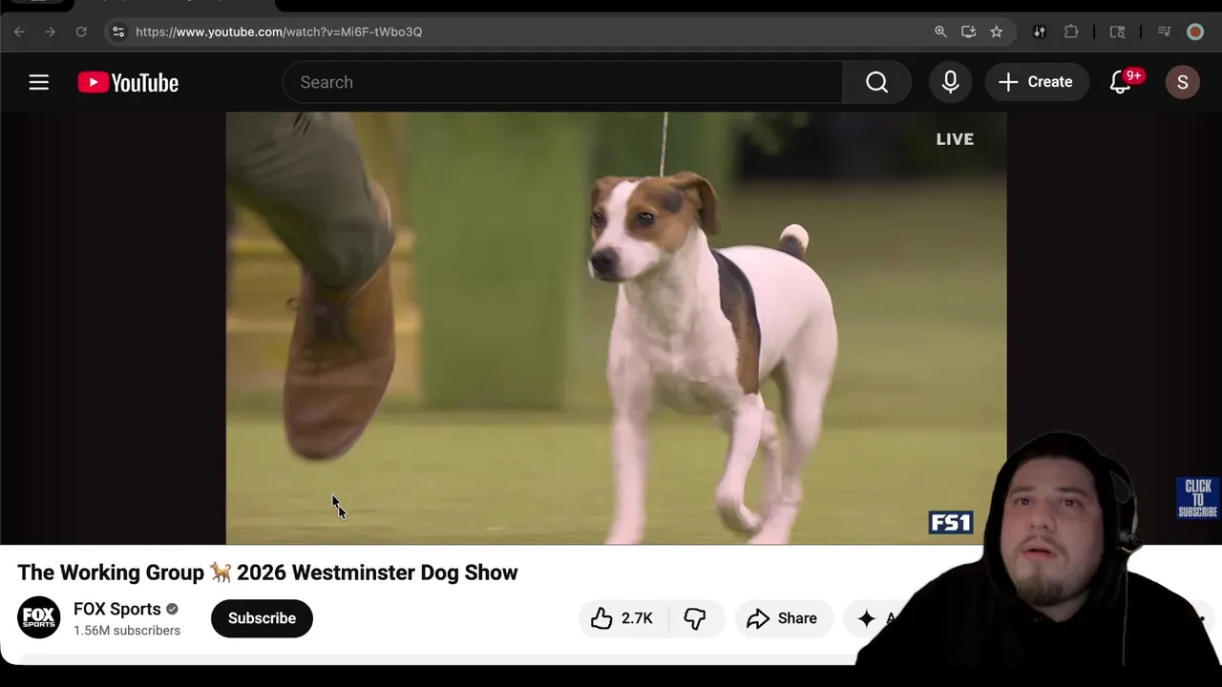Click the FS1 watermark in the video
The width and height of the screenshot is (1222, 687).
(x=950, y=522)
